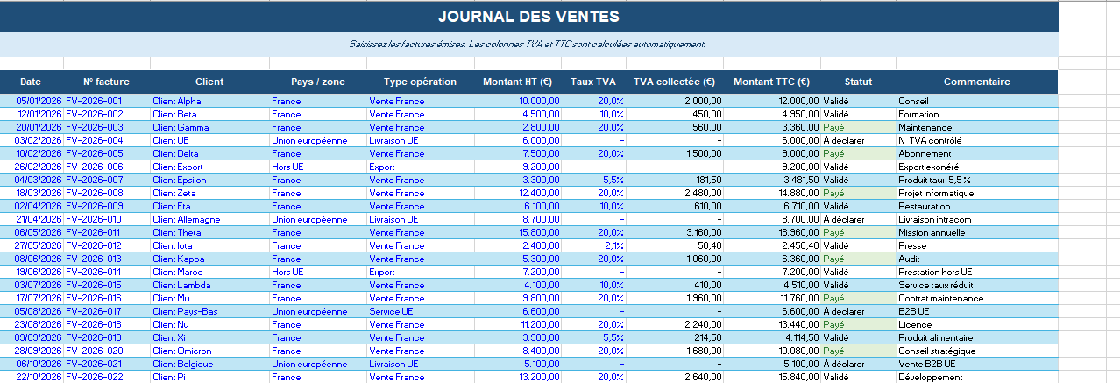The height and width of the screenshot is (383, 1120).
Task: Select the 2,1% VAT rate cell
Action: (x=594, y=245)
